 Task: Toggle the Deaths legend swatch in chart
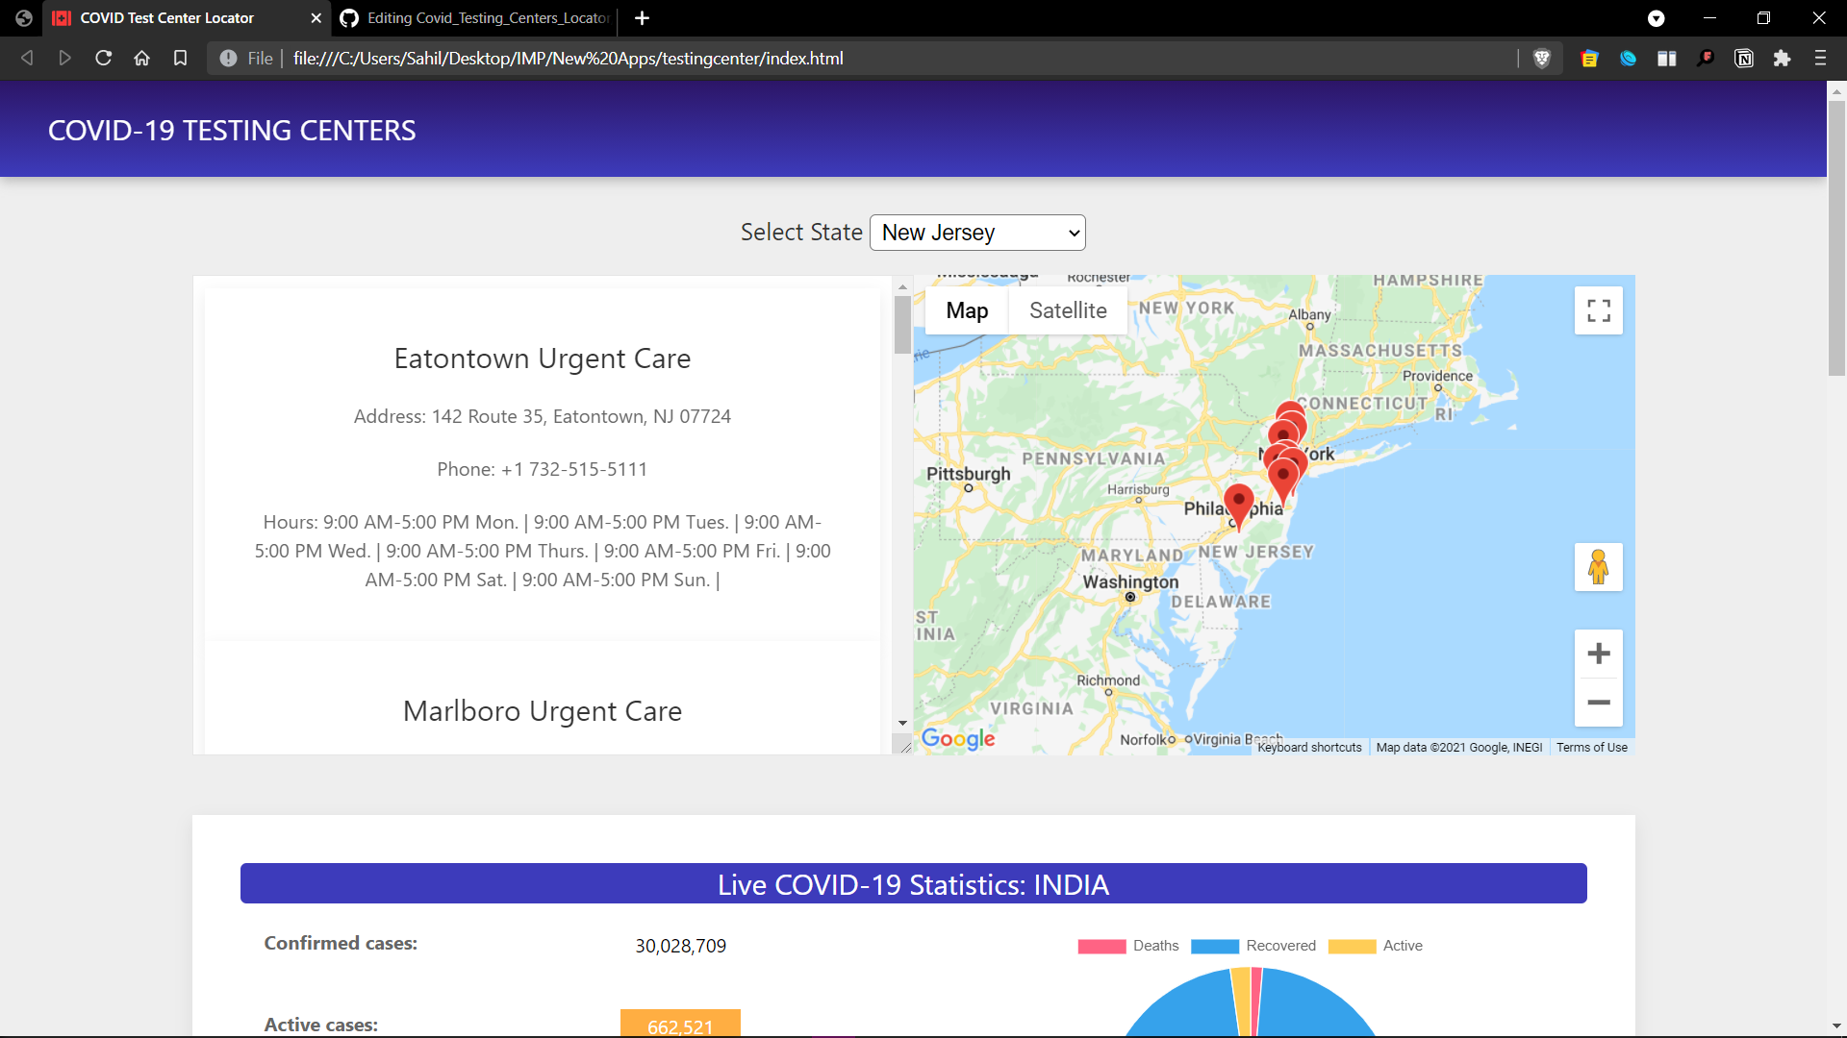[1101, 947]
